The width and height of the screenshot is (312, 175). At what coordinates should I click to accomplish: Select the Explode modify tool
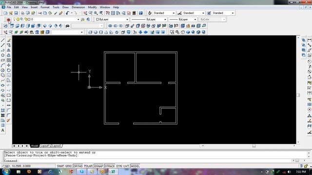(x=8, y=121)
